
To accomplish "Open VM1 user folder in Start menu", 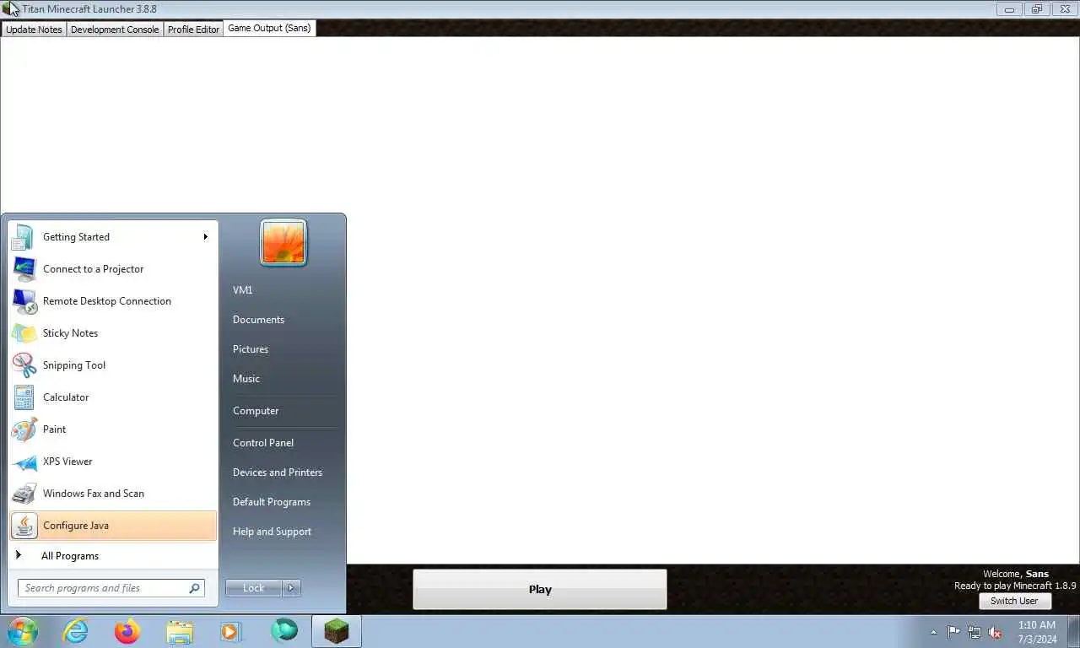I will tap(243, 290).
